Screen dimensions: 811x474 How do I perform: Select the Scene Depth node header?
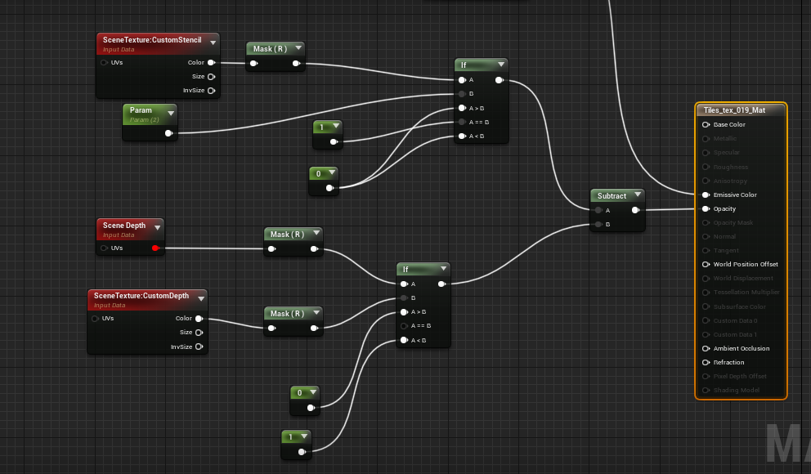point(123,226)
